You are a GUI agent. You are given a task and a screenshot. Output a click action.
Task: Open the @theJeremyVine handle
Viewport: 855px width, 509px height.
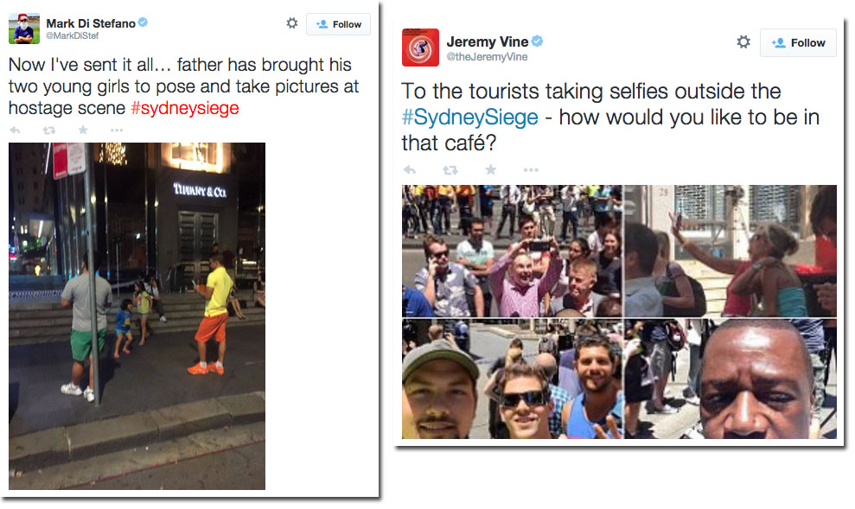[x=487, y=57]
